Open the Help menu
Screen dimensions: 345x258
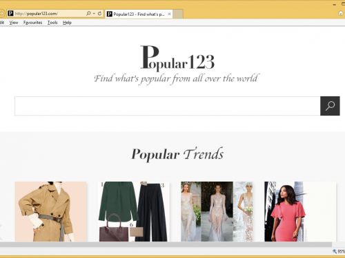67,23
